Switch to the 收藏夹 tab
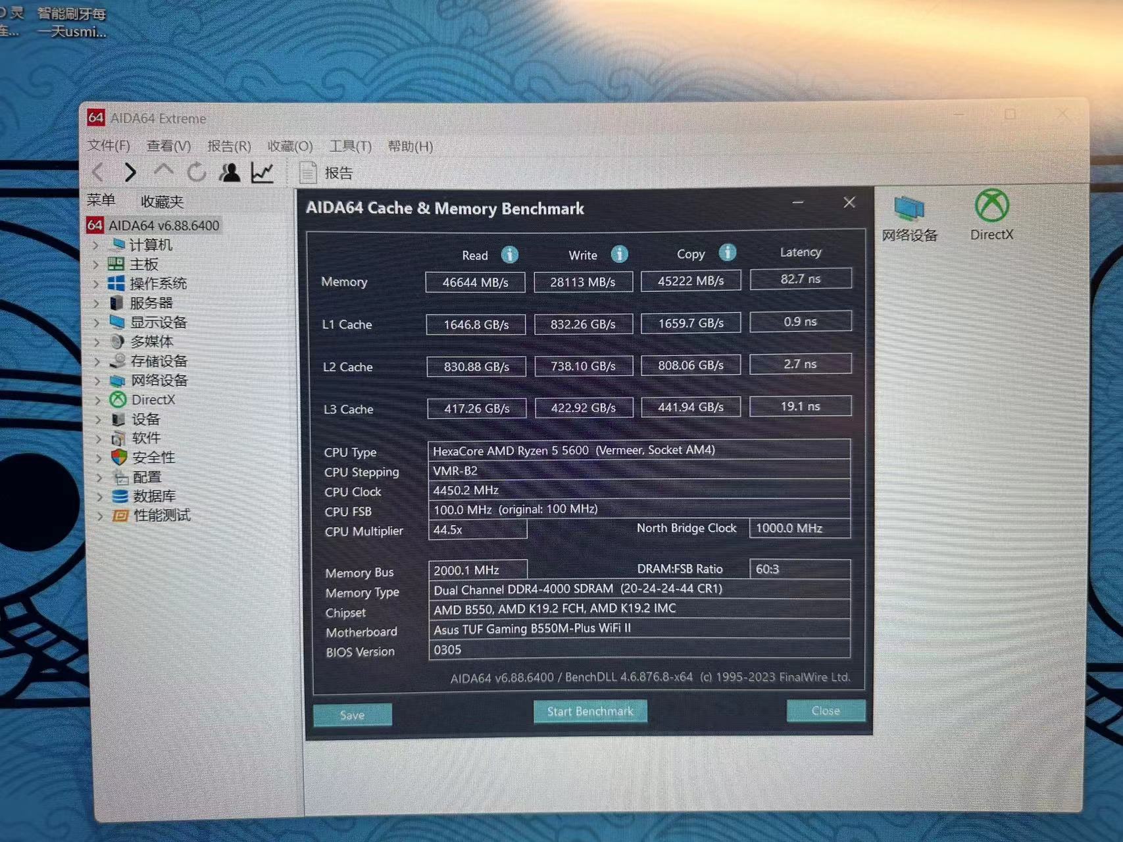This screenshot has height=842, width=1123. [161, 201]
